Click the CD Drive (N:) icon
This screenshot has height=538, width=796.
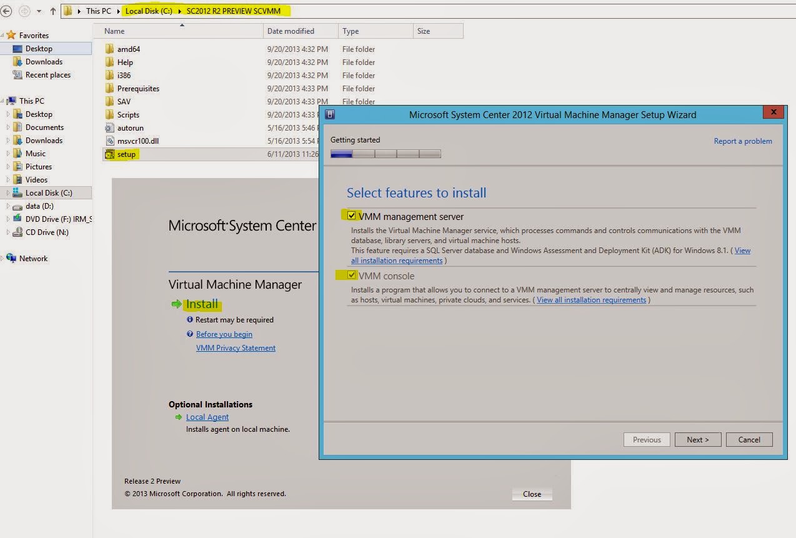click(17, 232)
